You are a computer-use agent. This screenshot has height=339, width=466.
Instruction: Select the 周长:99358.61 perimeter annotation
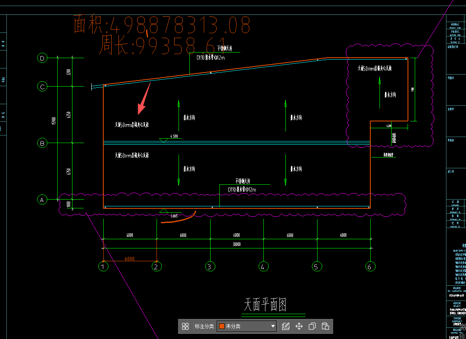click(162, 45)
